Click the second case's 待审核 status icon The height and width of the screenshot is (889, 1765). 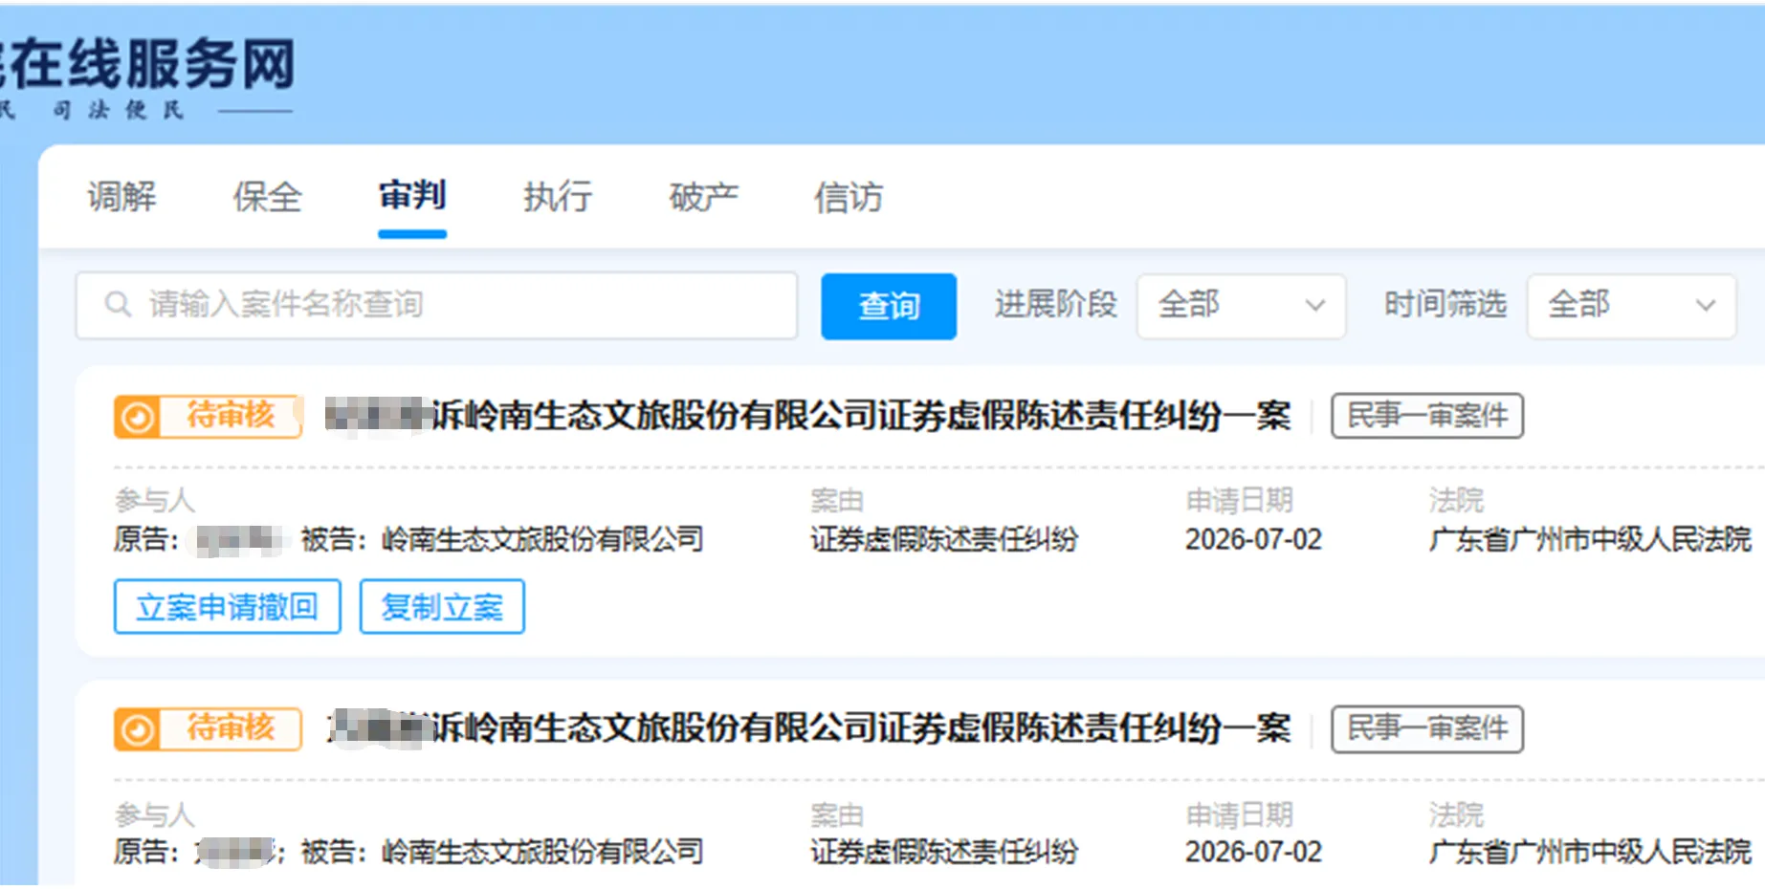click(137, 729)
